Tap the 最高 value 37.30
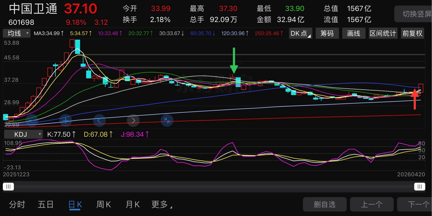The height and width of the screenshot is (216, 432). (228, 9)
